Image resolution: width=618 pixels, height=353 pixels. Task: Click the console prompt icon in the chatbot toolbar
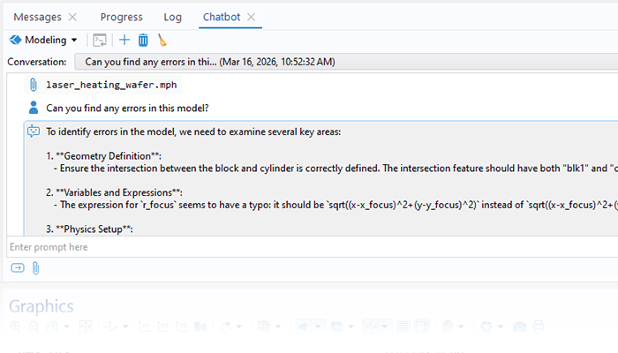100,41
